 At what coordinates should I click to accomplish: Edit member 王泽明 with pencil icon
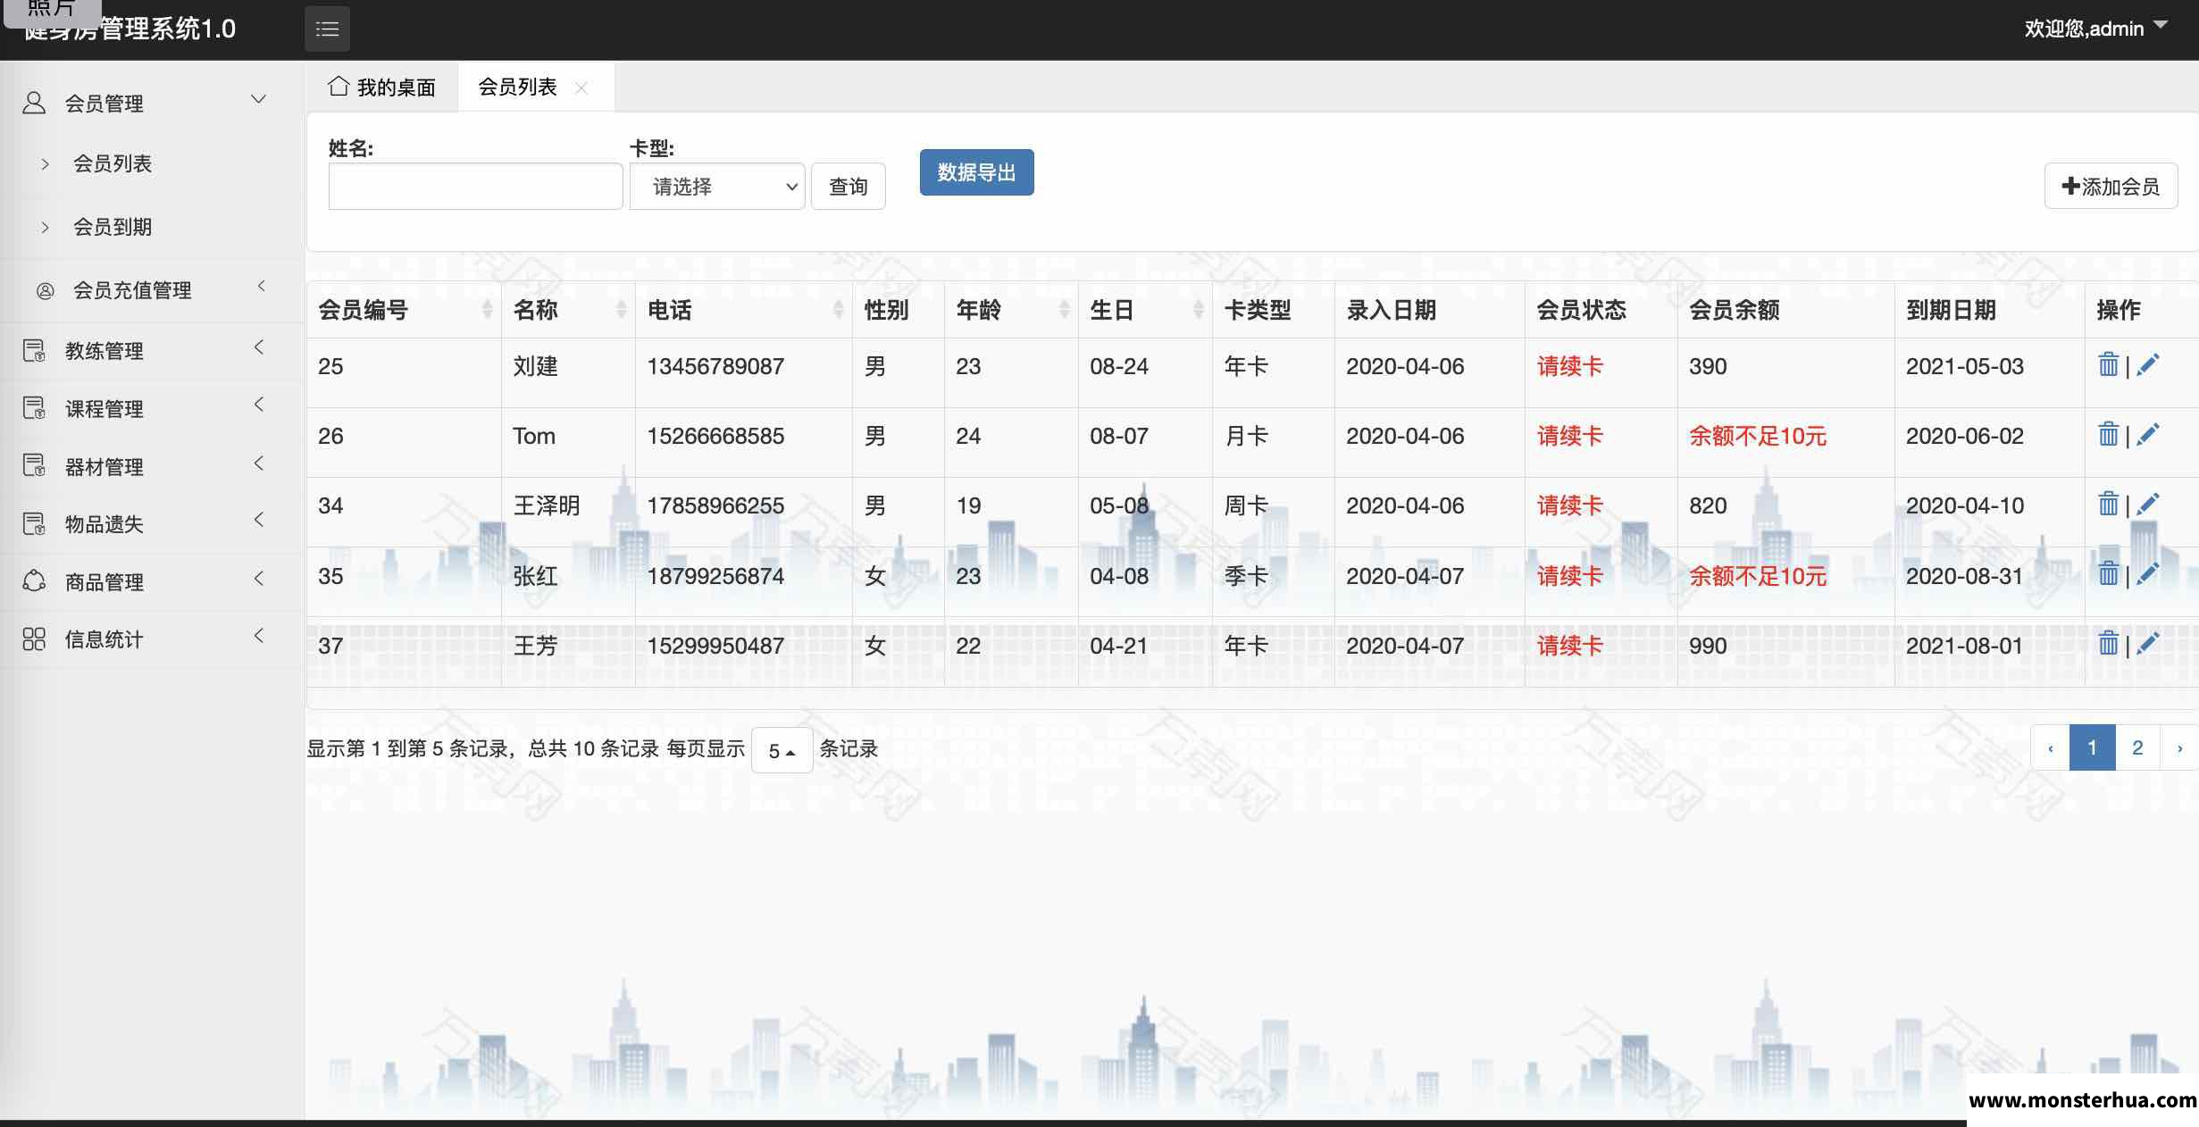(x=2148, y=504)
